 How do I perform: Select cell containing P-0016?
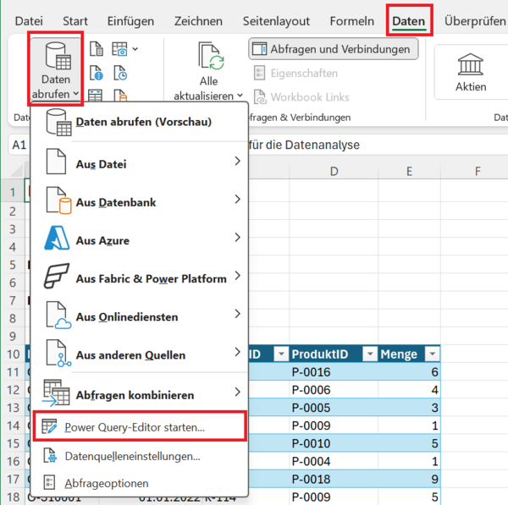pyautogui.click(x=329, y=372)
